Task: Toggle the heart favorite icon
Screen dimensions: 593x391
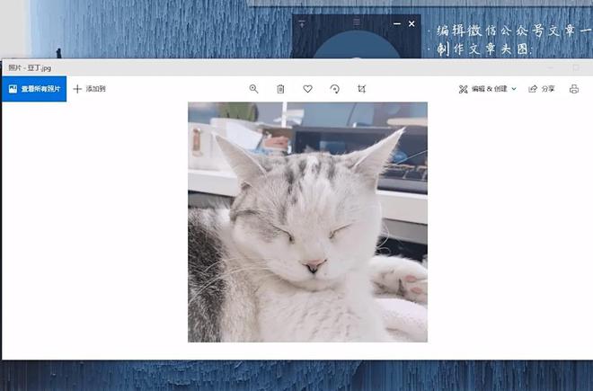Action: click(x=307, y=89)
